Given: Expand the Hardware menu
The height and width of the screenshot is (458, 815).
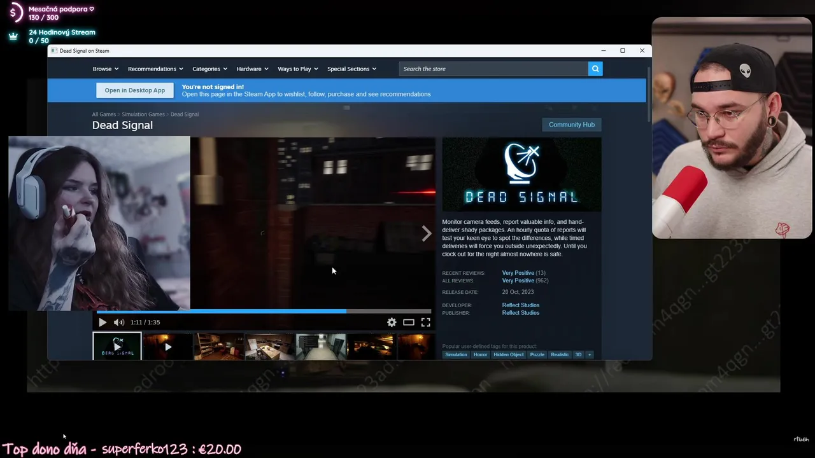Looking at the screenshot, I should coord(252,69).
